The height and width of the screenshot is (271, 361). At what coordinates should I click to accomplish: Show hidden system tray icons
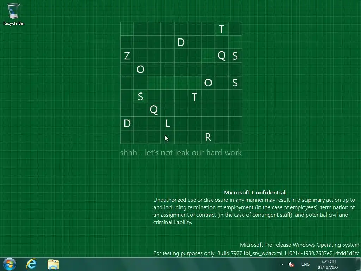282,264
